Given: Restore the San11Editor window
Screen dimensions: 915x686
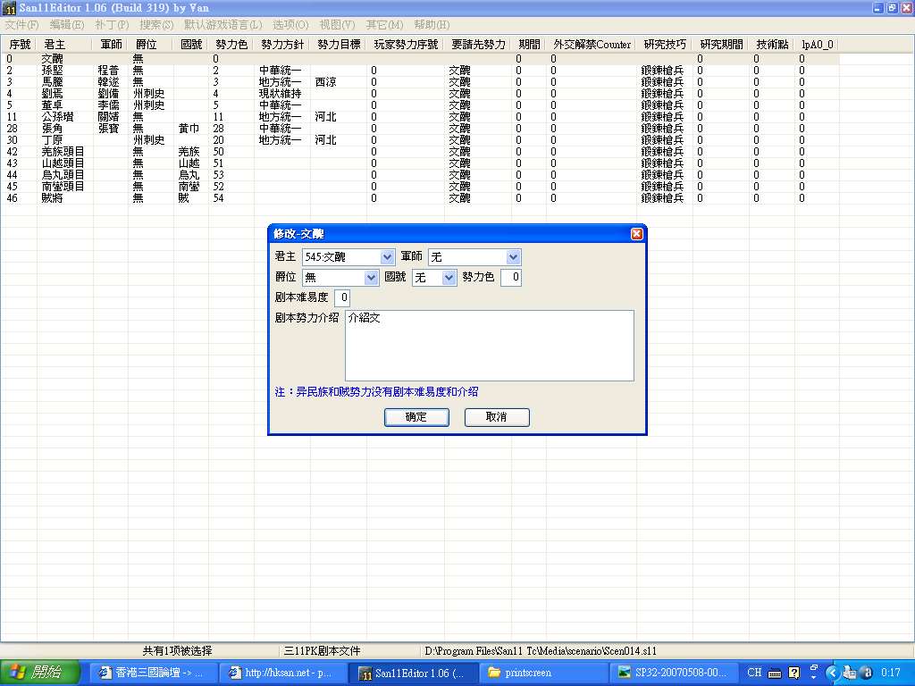Looking at the screenshot, I should pos(892,8).
